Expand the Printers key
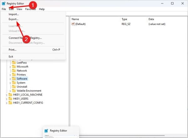This screenshot has width=188, height=138. (10, 75)
